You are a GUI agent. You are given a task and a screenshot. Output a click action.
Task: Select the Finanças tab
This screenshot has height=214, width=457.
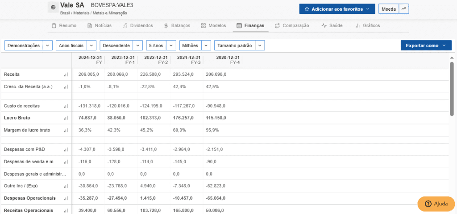(x=250, y=25)
